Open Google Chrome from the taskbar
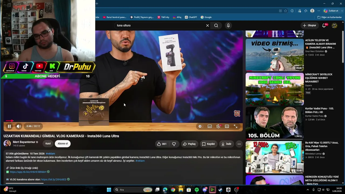 coord(173,190)
